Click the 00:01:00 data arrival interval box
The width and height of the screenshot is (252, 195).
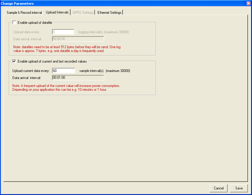click(x=78, y=78)
